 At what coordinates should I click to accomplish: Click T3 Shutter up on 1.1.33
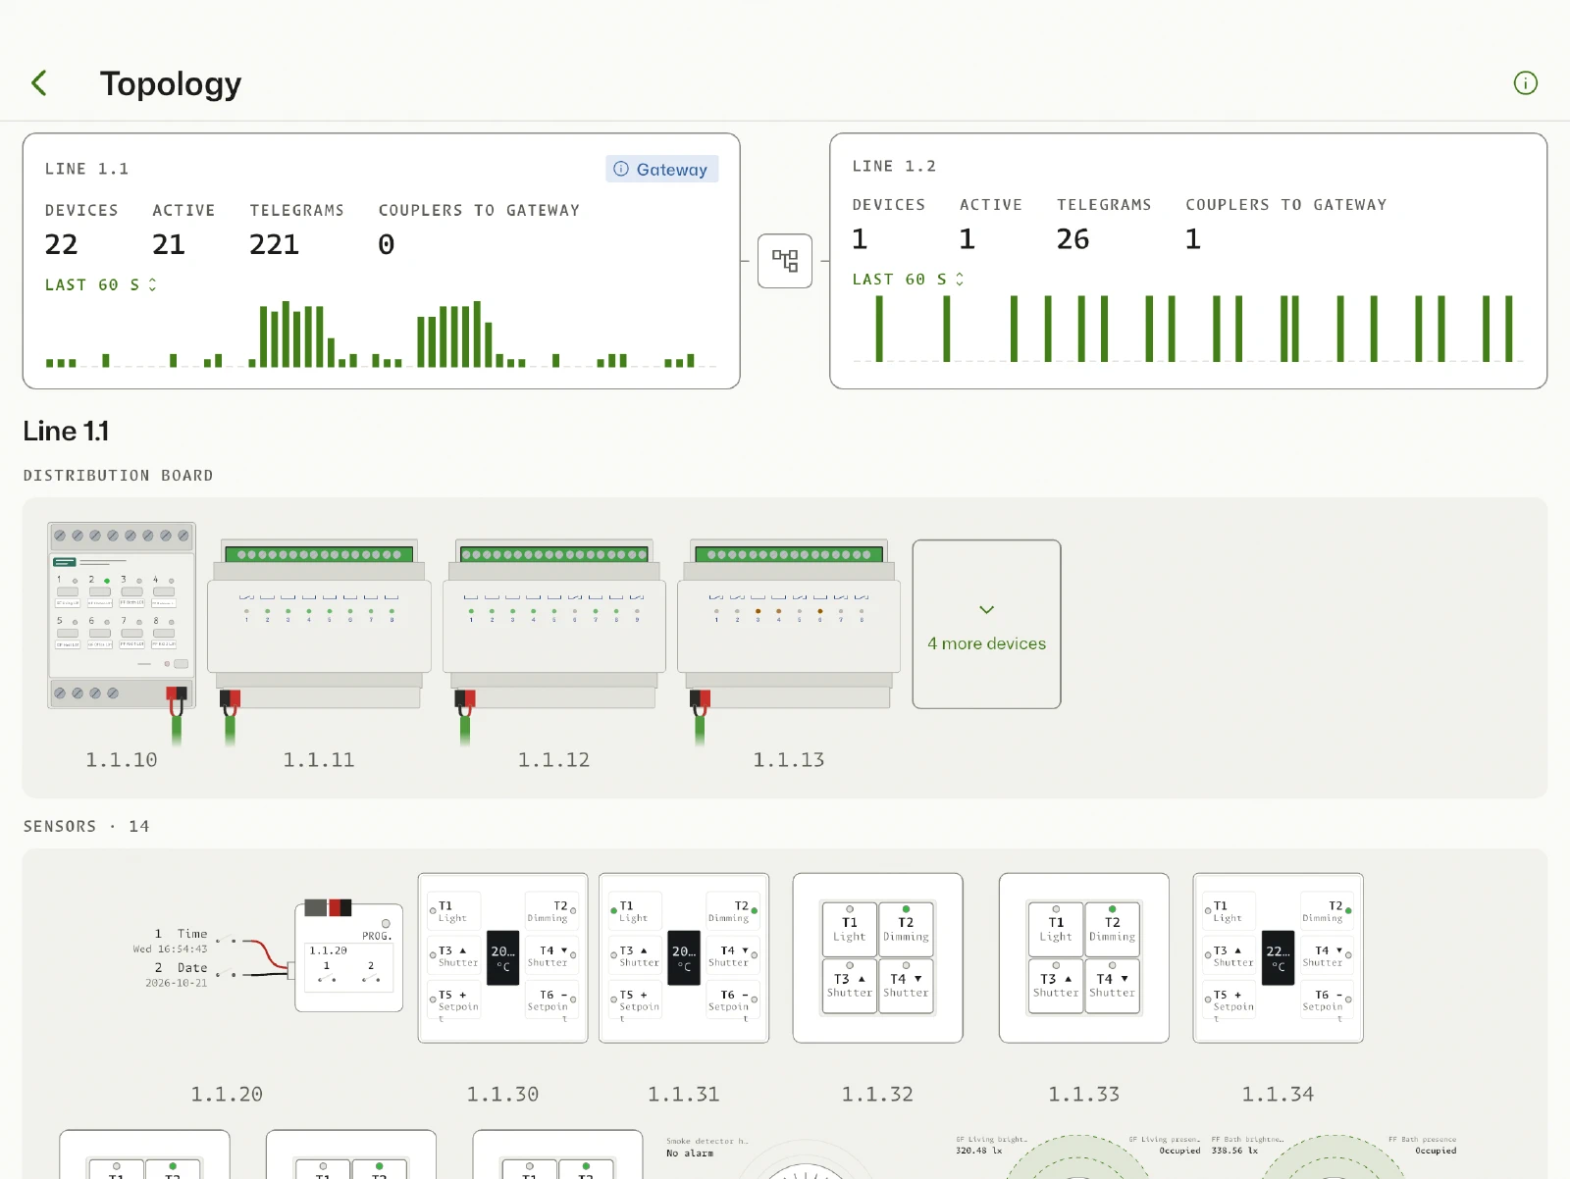tap(1056, 986)
